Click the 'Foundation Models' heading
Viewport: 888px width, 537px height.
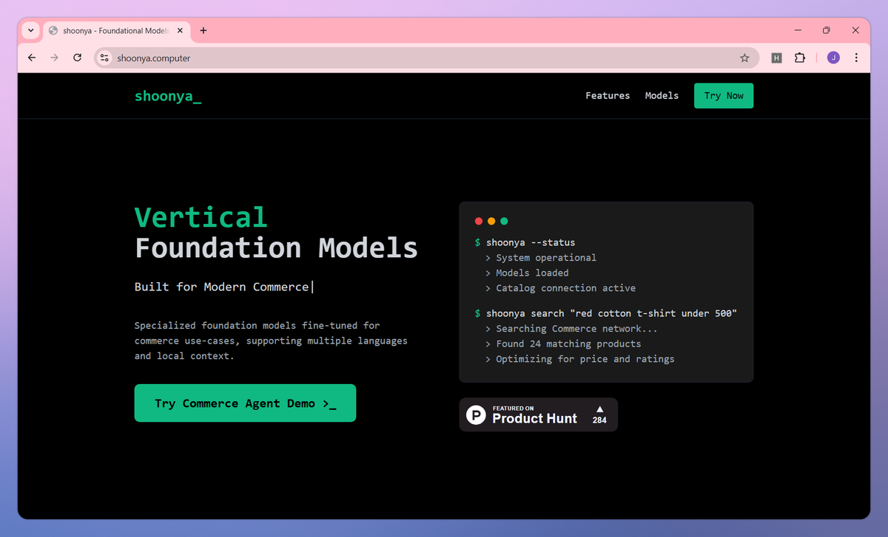[x=276, y=247]
